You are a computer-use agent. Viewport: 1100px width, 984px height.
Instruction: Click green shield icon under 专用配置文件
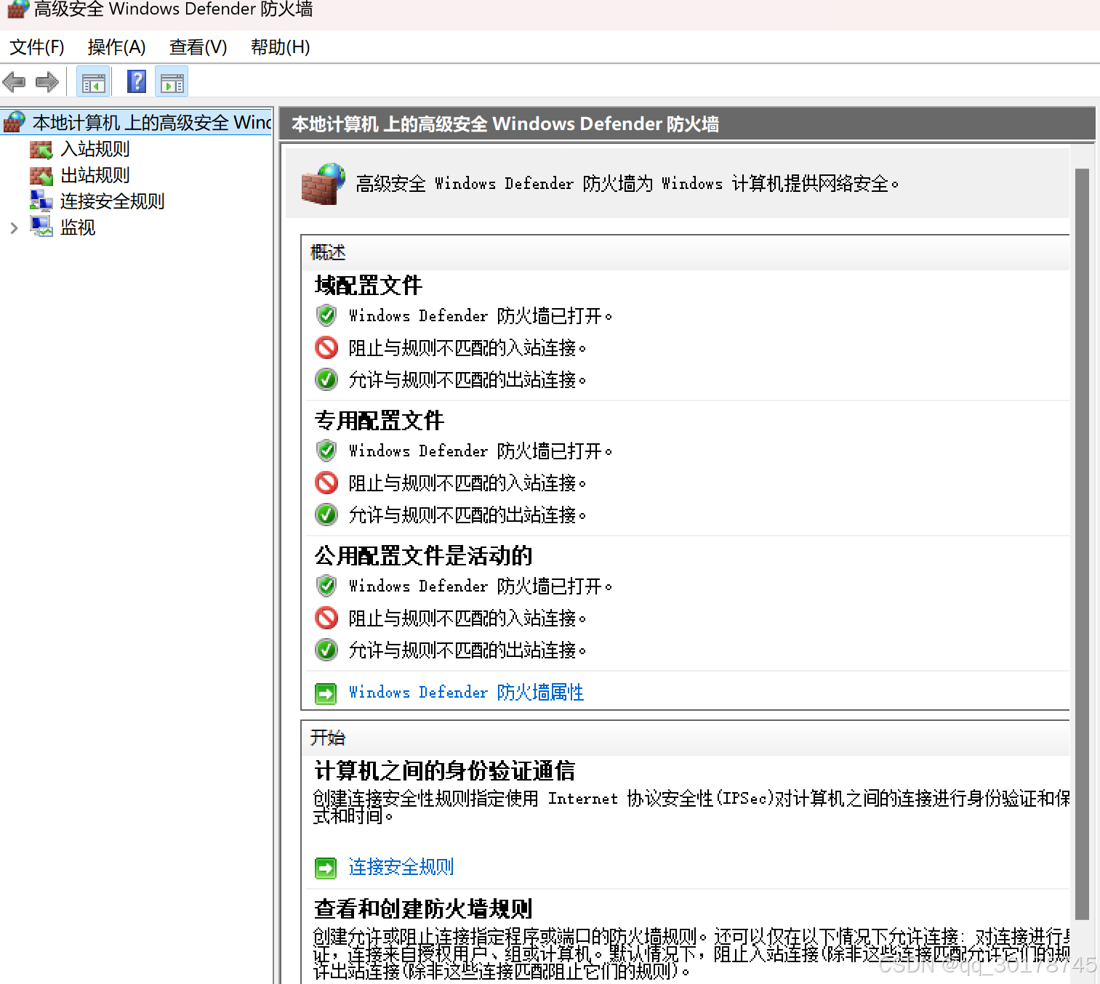326,451
